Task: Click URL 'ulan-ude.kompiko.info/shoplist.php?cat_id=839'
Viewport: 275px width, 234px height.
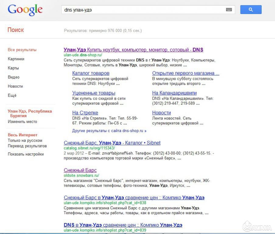Action: coord(105,230)
